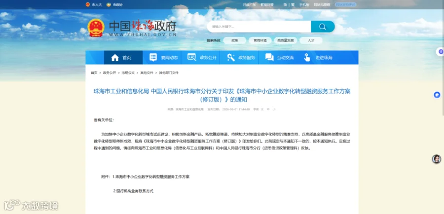Select the 政策 hot search tag

[x=234, y=40]
